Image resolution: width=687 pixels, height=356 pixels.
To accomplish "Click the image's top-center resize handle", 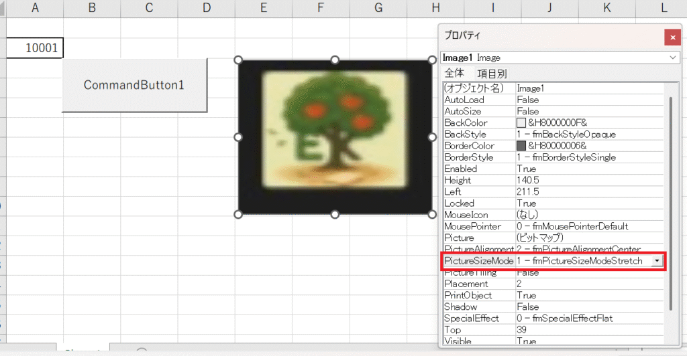I will pyautogui.click(x=335, y=60).
